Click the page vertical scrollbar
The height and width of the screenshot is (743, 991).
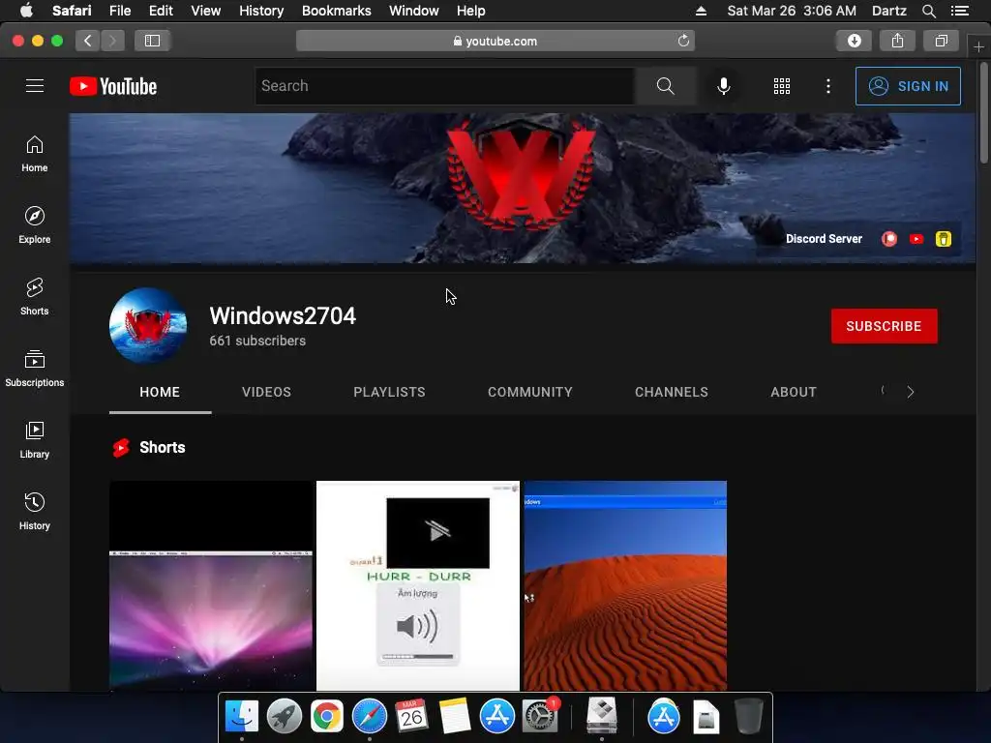point(983,112)
